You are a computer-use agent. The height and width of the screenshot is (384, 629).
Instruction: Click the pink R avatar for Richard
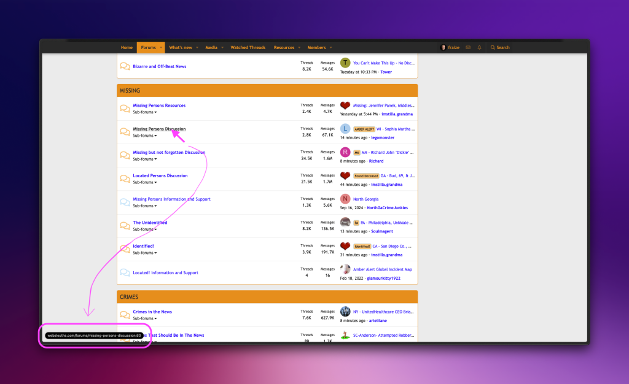pos(345,152)
